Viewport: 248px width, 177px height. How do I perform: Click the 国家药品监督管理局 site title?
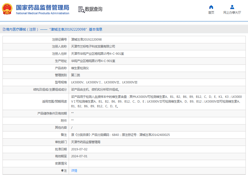pos(43,8)
